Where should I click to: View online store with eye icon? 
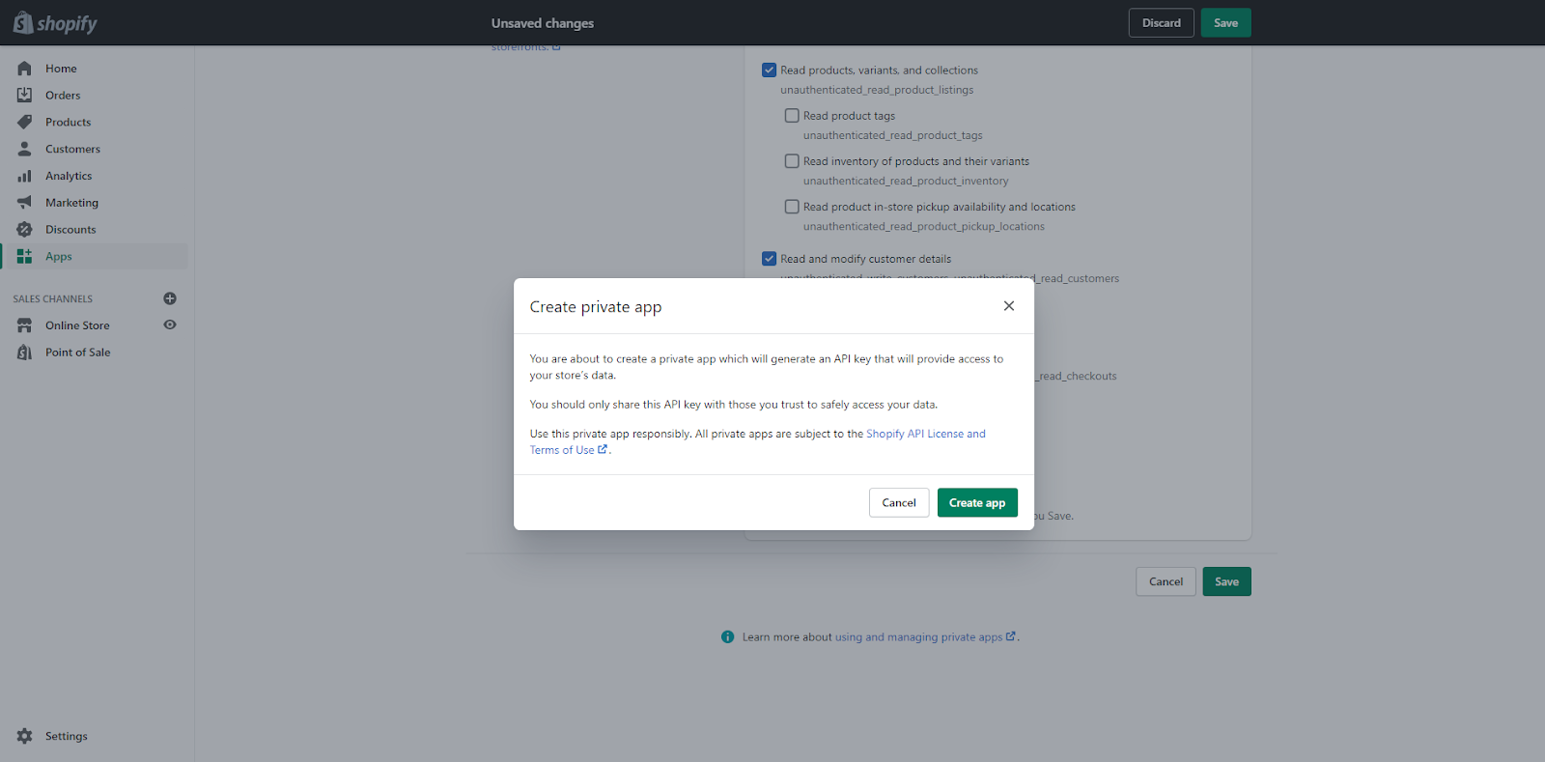pyautogui.click(x=170, y=325)
